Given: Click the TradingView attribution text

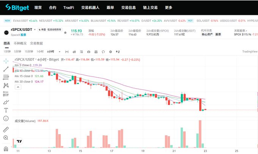Looking at the screenshot, I should [250, 52].
